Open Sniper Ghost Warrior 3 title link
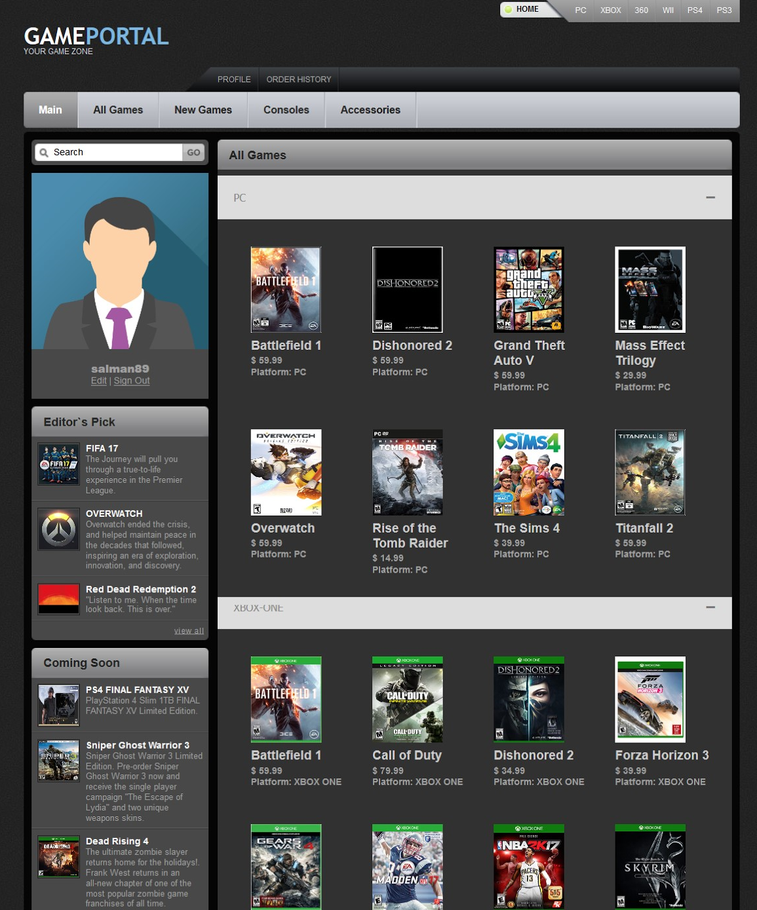 coord(138,746)
